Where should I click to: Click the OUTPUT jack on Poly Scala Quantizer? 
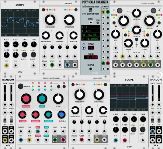(91, 69)
